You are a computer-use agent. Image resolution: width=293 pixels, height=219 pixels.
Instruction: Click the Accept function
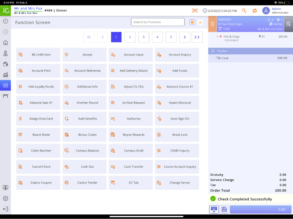(x=85, y=55)
